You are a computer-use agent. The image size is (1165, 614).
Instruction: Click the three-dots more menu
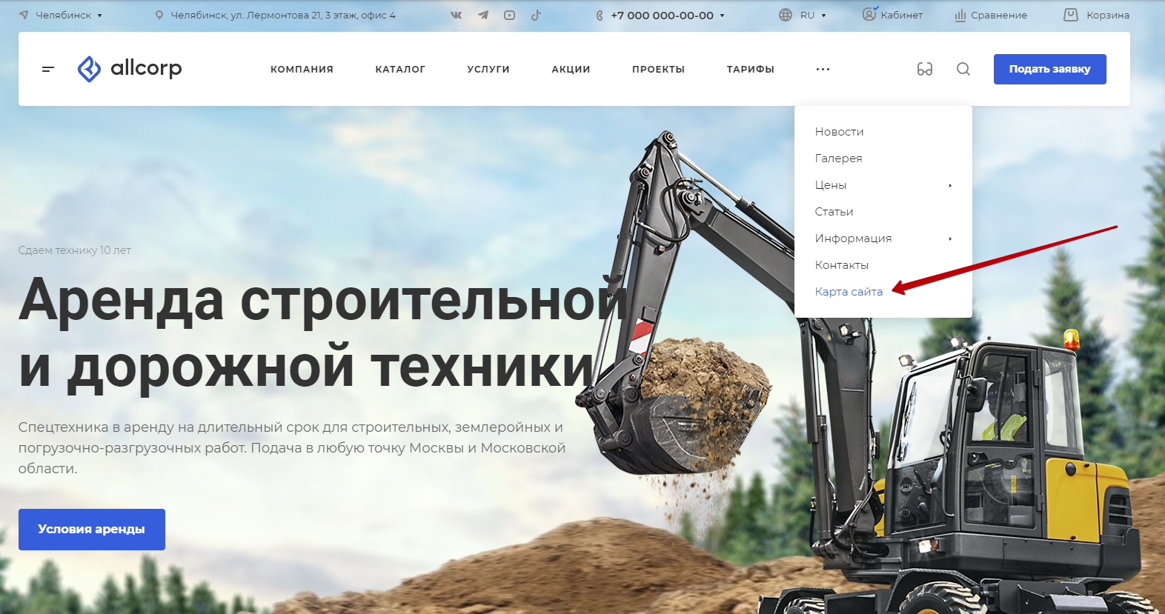[x=823, y=69]
